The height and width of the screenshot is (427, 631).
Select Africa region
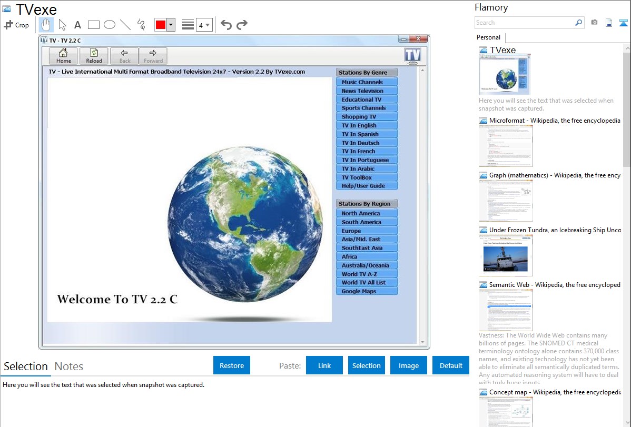367,257
